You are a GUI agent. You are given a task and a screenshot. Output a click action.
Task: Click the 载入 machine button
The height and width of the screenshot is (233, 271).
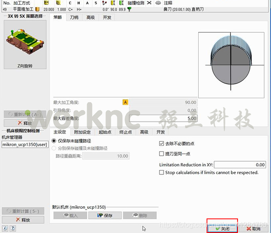point(71,215)
